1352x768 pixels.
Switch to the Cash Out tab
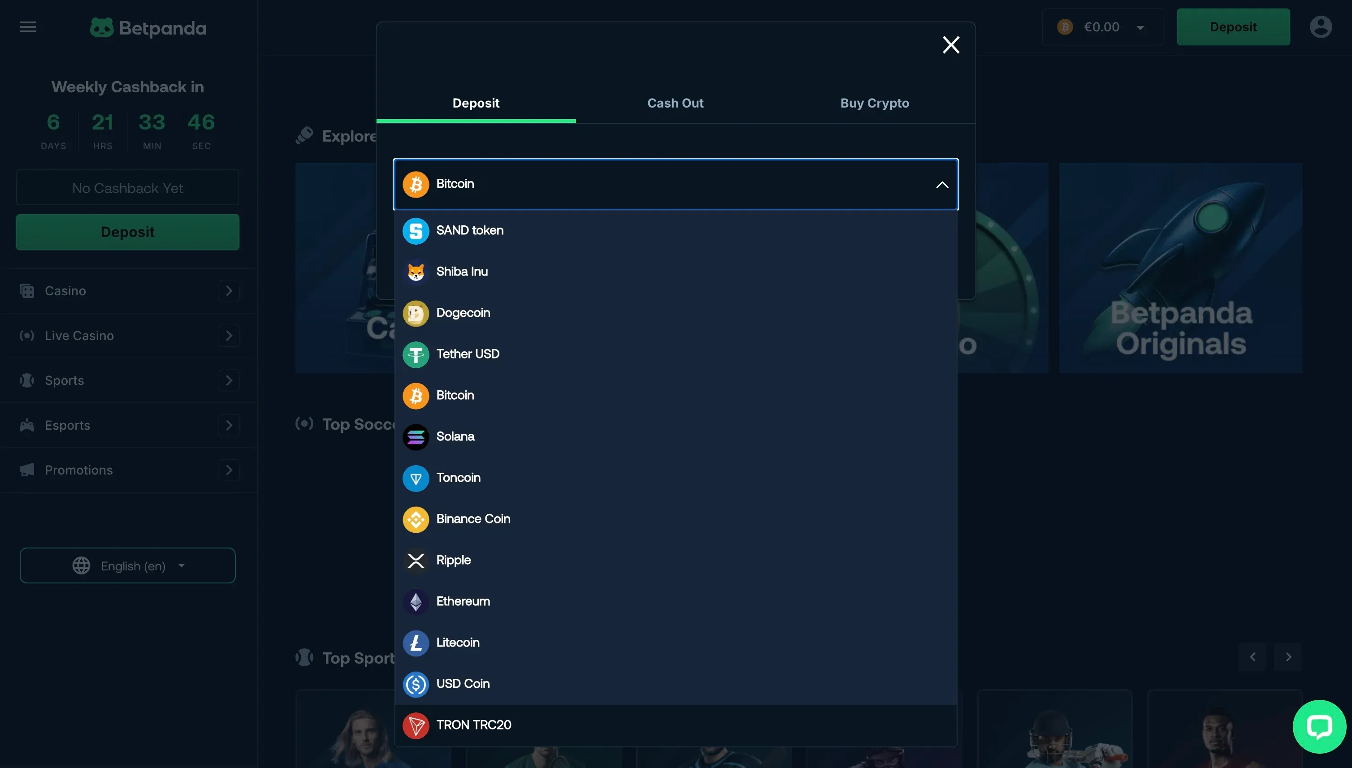(x=675, y=104)
